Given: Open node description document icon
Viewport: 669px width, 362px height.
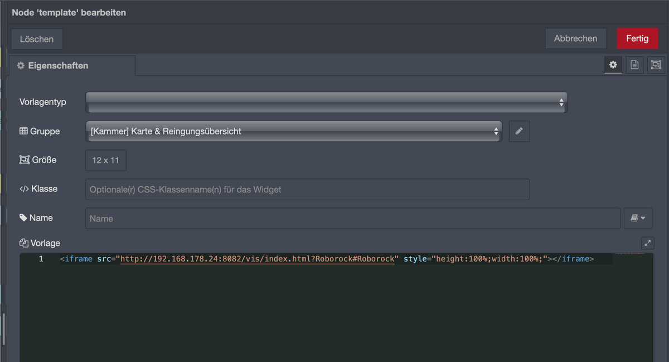Looking at the screenshot, I should point(634,65).
